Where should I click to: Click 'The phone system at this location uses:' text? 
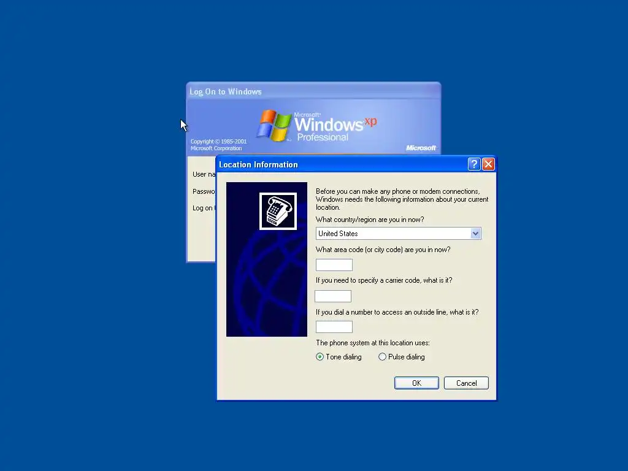372,343
